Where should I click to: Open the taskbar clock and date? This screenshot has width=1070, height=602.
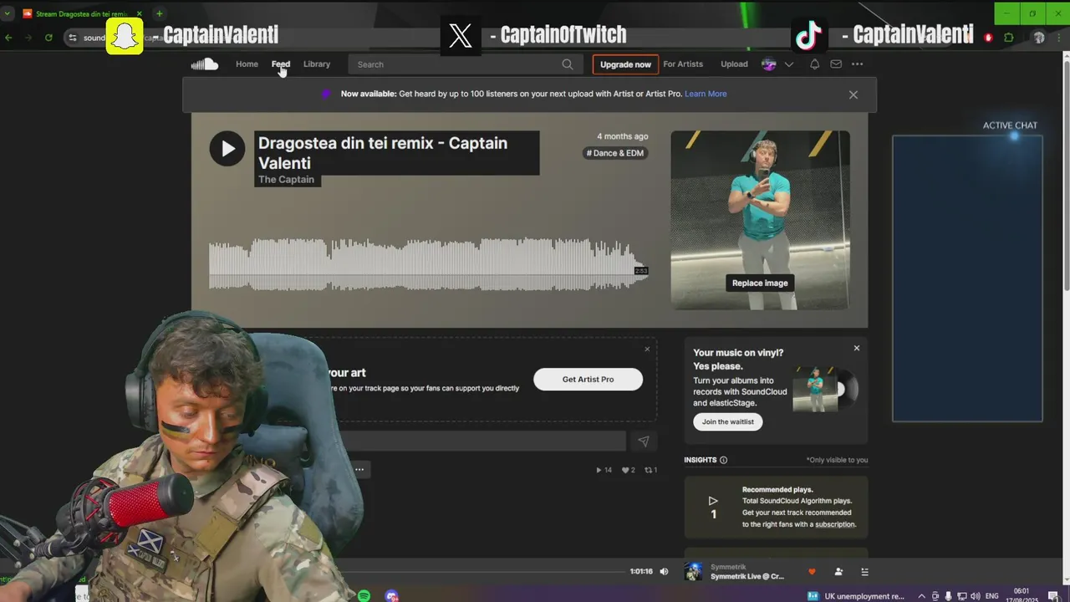1022,595
